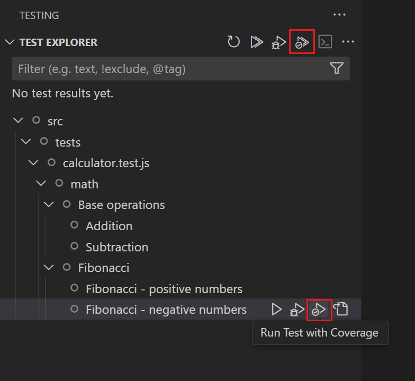This screenshot has height=381, width=415.
Task: Show test output terminal icon
Action: click(x=325, y=42)
